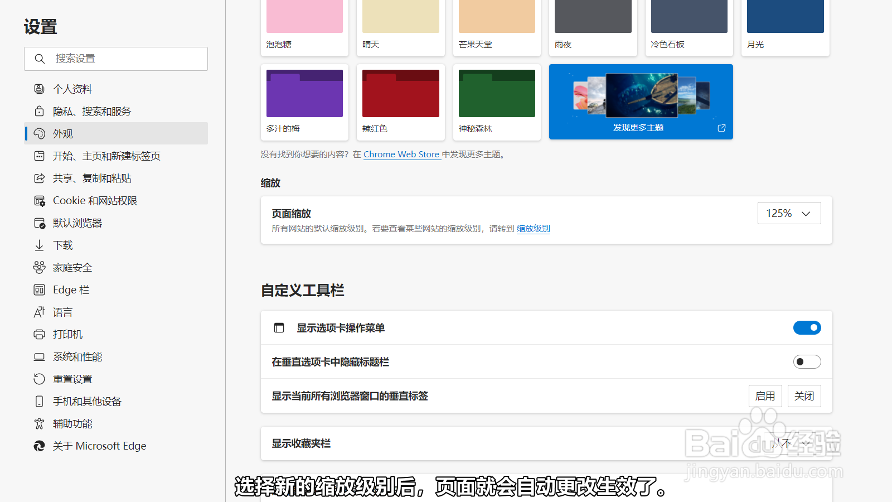The height and width of the screenshot is (502, 892).
Task: Select the 辣红色 theme swatch
Action: (400, 93)
